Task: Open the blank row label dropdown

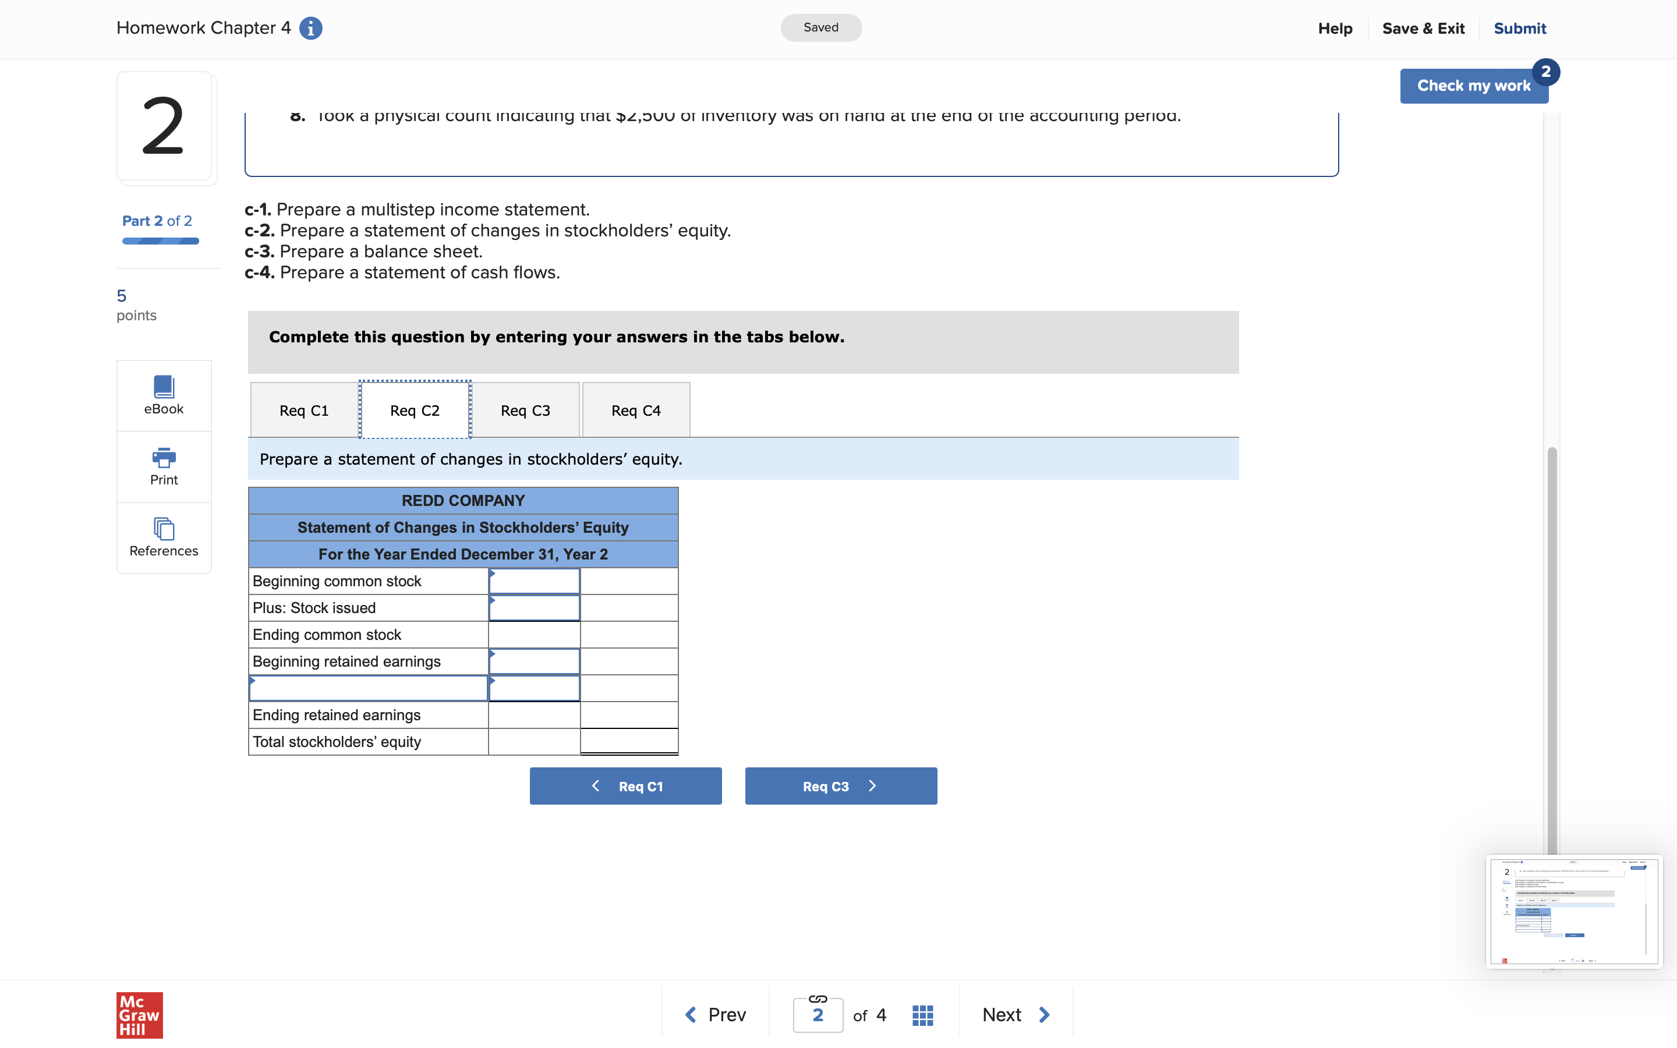Action: [x=368, y=688]
